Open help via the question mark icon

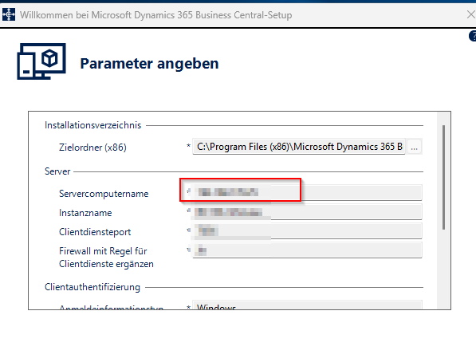472,36
